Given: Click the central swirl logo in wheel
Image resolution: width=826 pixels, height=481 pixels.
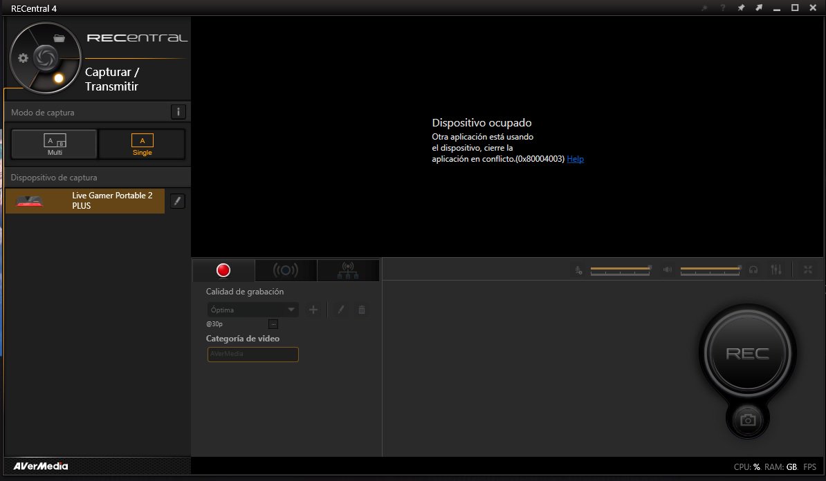Looking at the screenshot, I should (45, 58).
